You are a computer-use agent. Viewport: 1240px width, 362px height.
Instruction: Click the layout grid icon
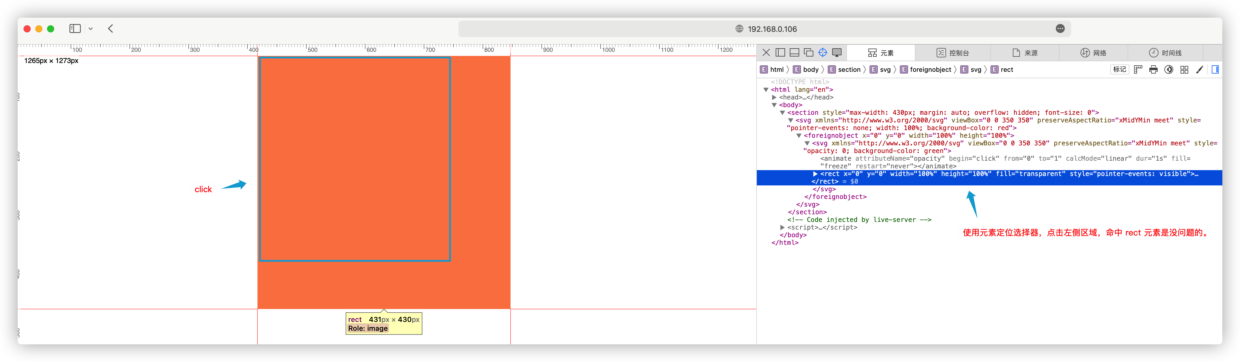tap(1184, 69)
